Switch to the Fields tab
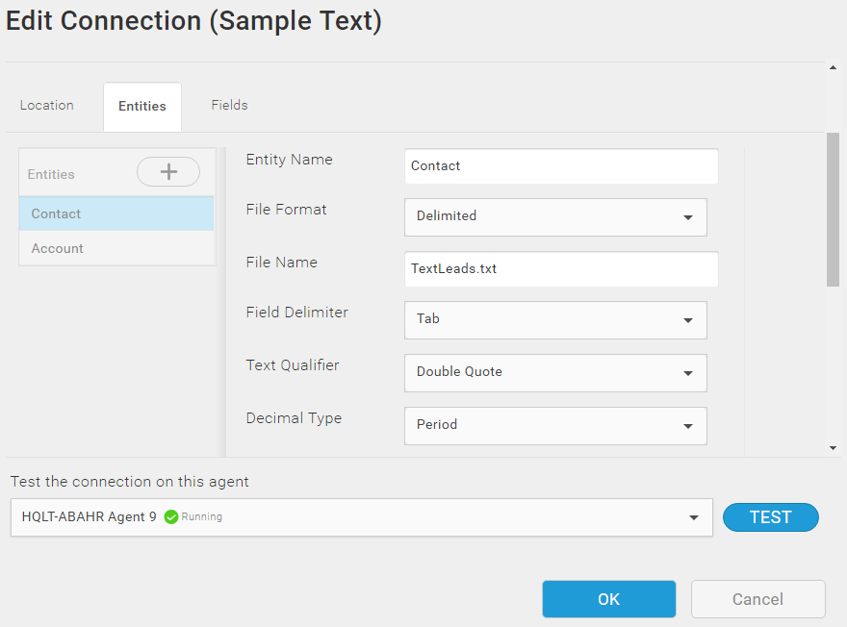Viewport: 847px width, 627px height. (230, 105)
